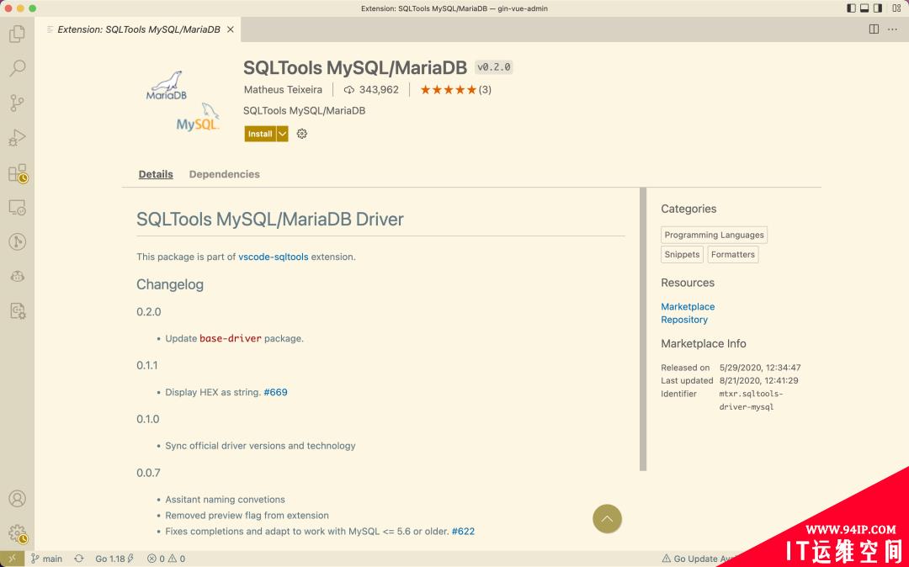Open Customize Layout in title bar
The width and height of the screenshot is (909, 567).
tap(897, 8)
